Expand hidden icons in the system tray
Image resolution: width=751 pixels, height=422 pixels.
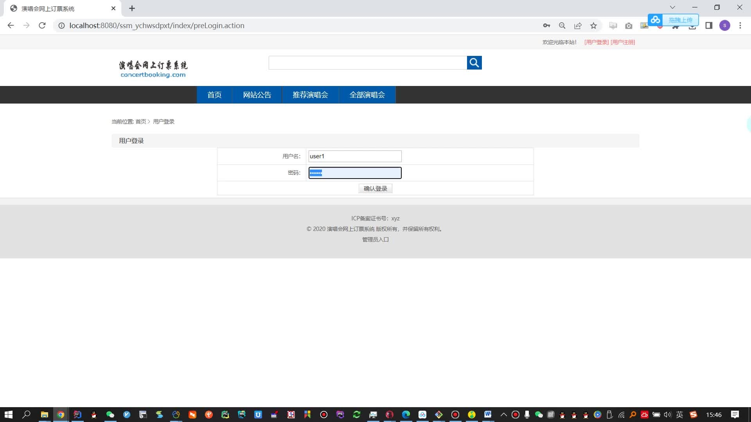pyautogui.click(x=504, y=415)
